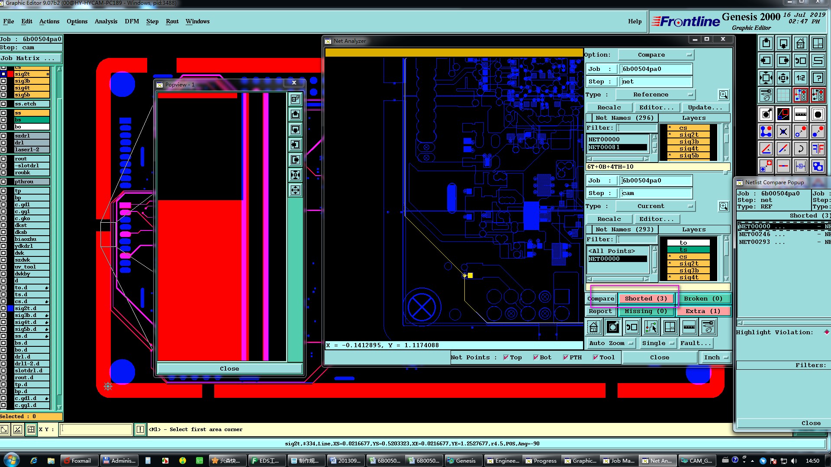Screen dimensions: 831x467
Task: Click the Shorted (3) results button
Action: 646,299
